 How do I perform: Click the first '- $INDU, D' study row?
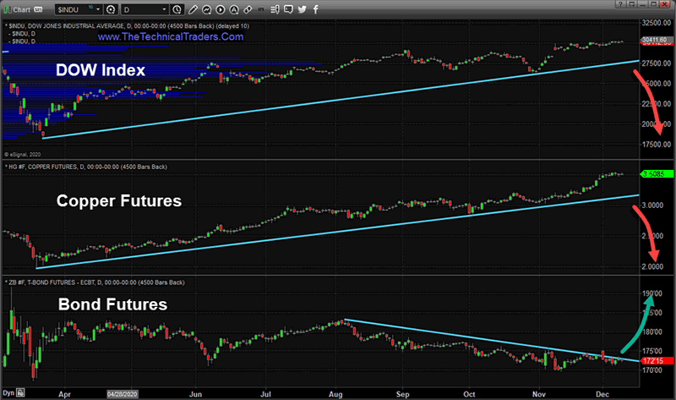tap(23, 34)
